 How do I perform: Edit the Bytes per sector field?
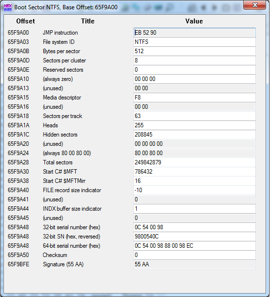(x=194, y=51)
